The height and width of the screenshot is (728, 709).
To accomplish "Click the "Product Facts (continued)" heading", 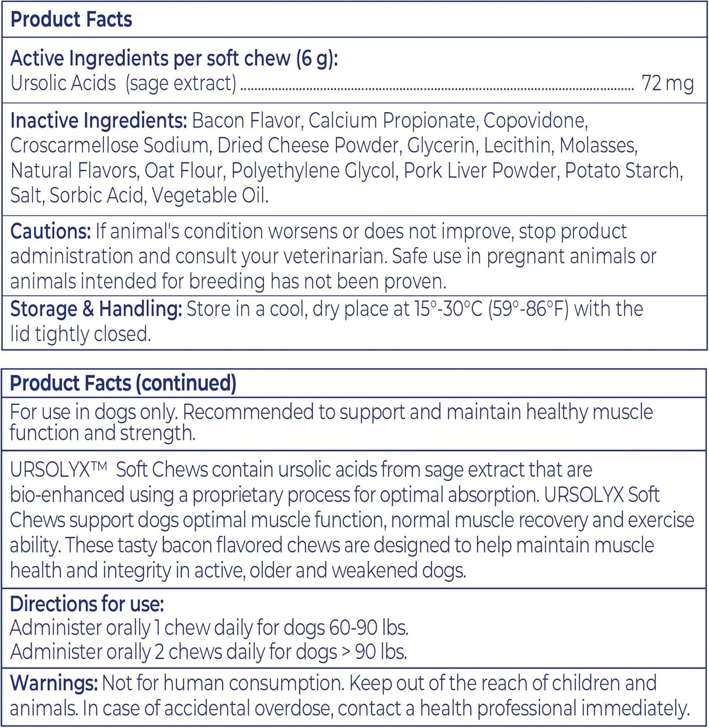I will 123,383.
